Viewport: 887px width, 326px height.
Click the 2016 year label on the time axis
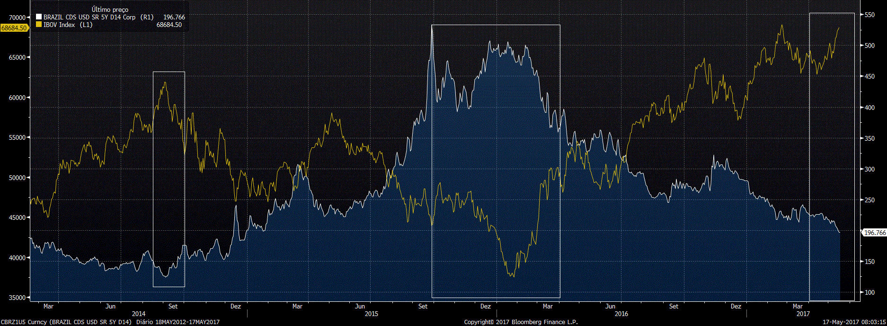tap(621, 314)
